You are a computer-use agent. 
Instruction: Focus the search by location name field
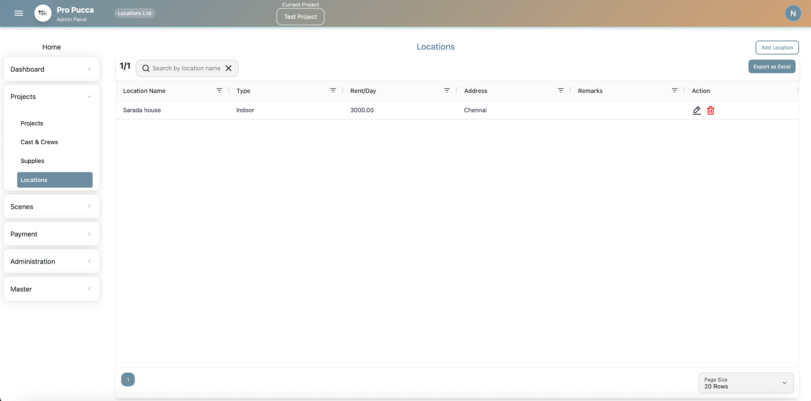186,68
